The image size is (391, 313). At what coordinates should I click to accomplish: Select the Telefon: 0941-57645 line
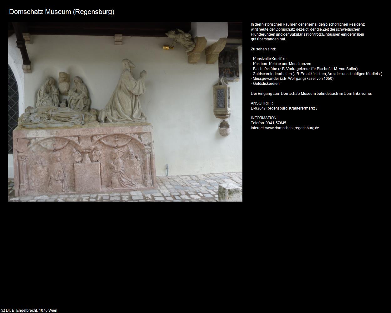[x=268, y=123]
